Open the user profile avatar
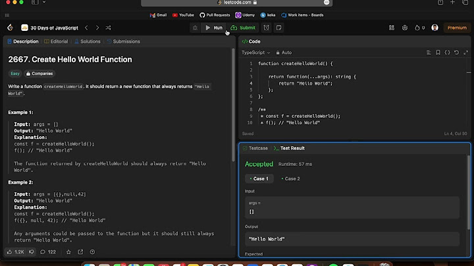This screenshot has height=266, width=474. 434,28
